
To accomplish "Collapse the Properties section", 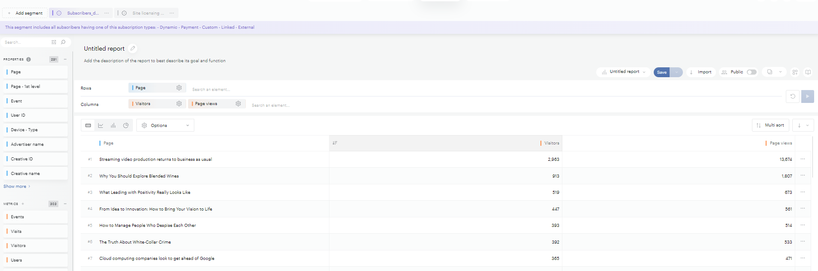I will click(x=65, y=59).
